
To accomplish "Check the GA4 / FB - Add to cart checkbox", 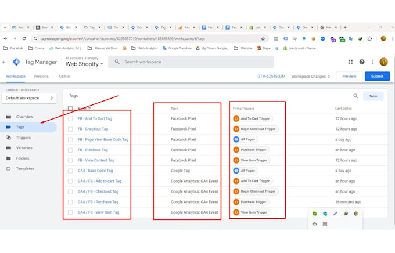I will coord(70,181).
